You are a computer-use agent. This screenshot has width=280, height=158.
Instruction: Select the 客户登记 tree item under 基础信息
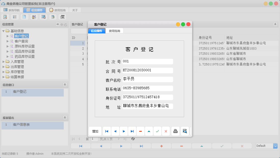(x=21, y=36)
